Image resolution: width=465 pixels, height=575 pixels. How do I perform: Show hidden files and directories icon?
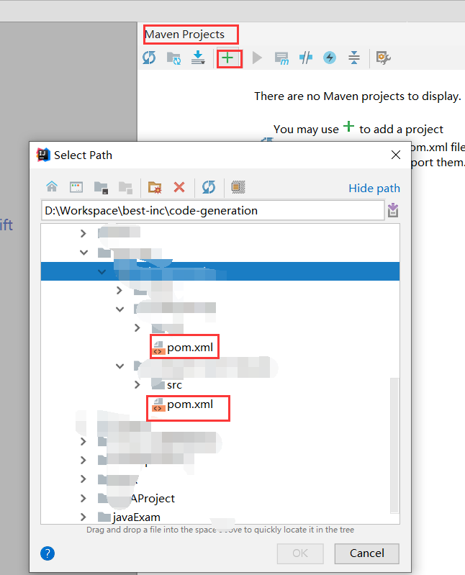click(x=238, y=187)
